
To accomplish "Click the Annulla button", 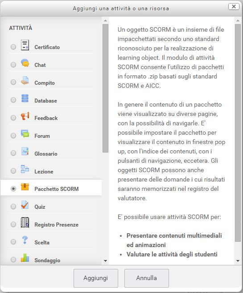I will click(147, 278).
